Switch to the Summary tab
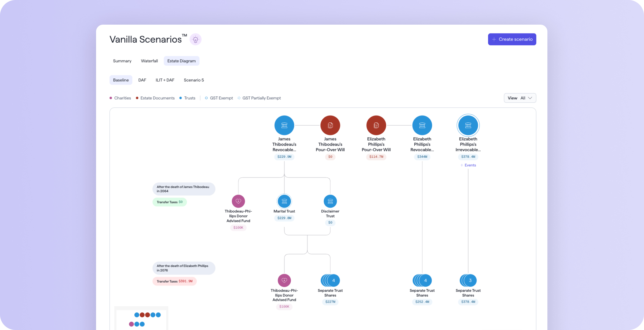This screenshot has height=330, width=644. [x=122, y=61]
